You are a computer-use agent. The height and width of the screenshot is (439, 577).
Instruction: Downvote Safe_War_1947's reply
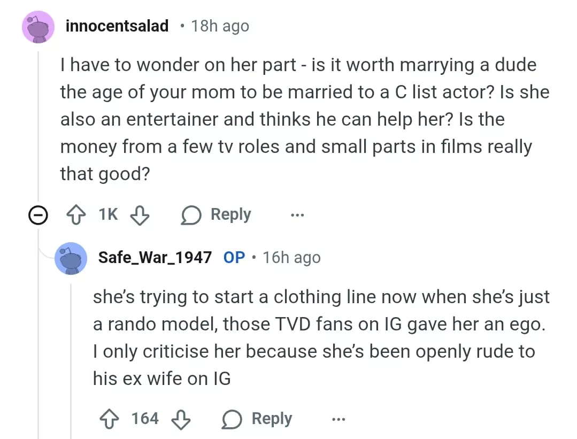[x=180, y=419]
